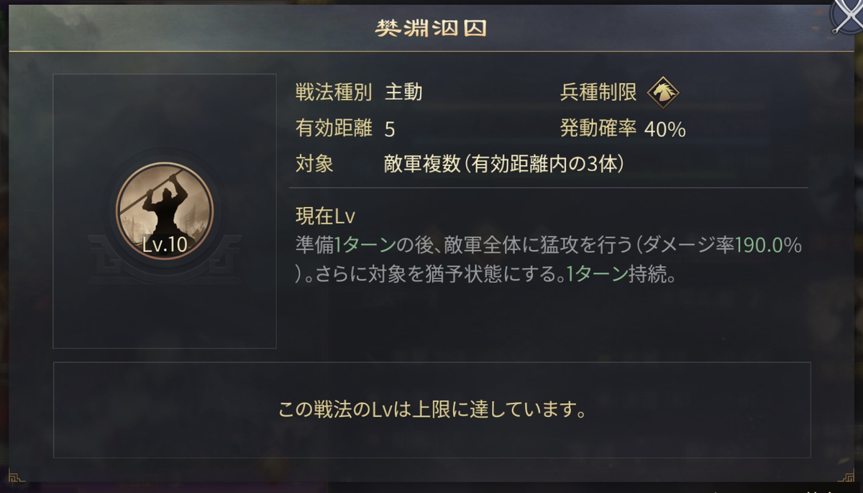This screenshot has height=493, width=863.
Task: Select the 樊淵泅囚 title header
Action: coord(431,26)
